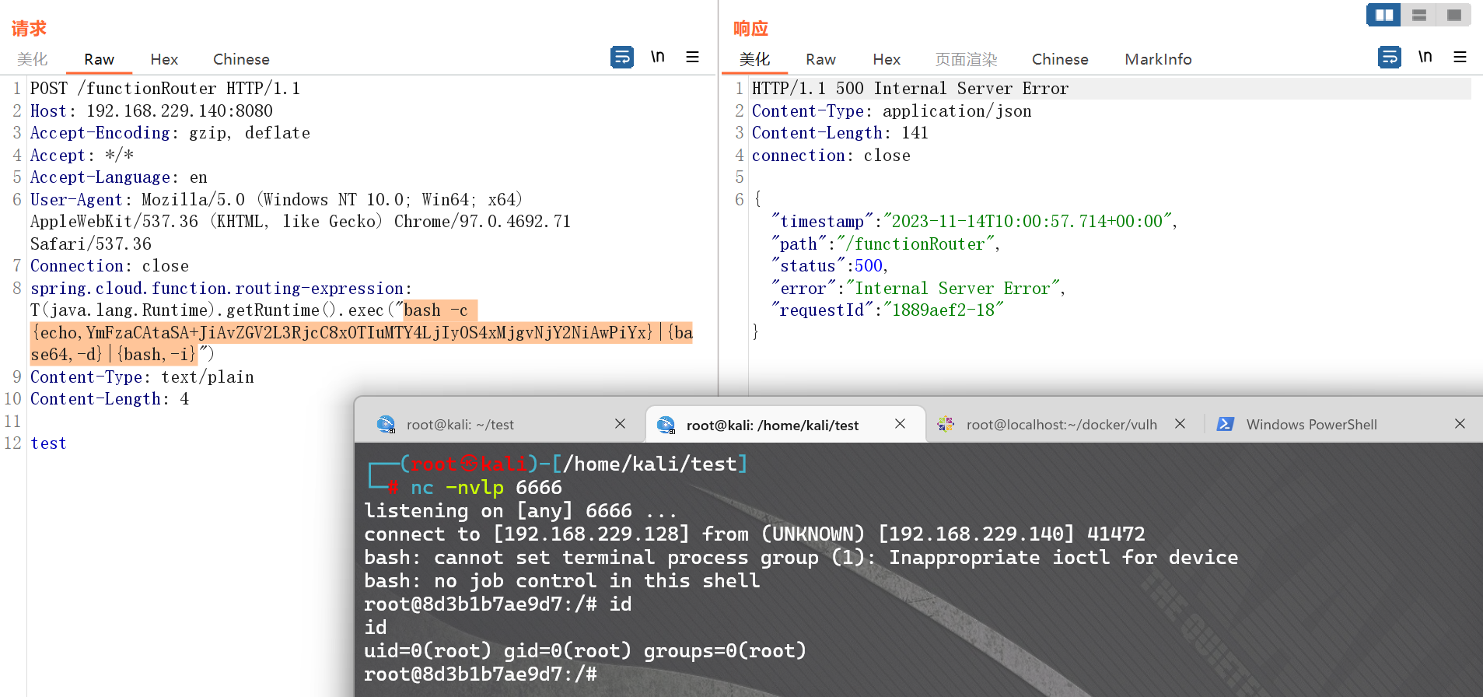
Task: Toggle word wrap icon in response panel
Action: (x=1390, y=58)
